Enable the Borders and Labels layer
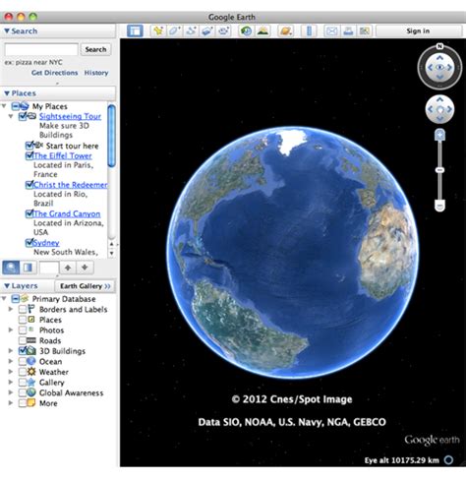Image resolution: width=466 pixels, height=480 pixels. (x=23, y=309)
